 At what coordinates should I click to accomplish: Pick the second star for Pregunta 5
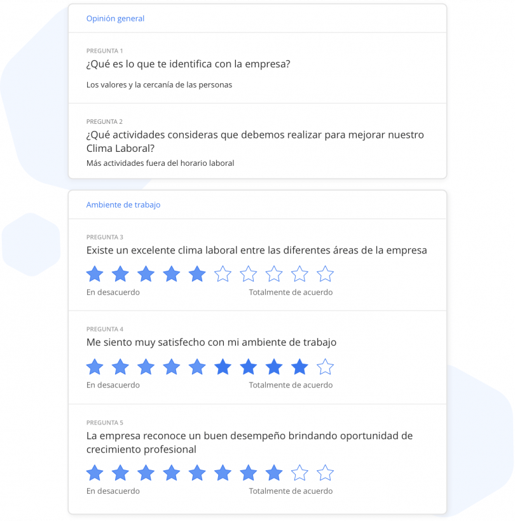click(120, 473)
